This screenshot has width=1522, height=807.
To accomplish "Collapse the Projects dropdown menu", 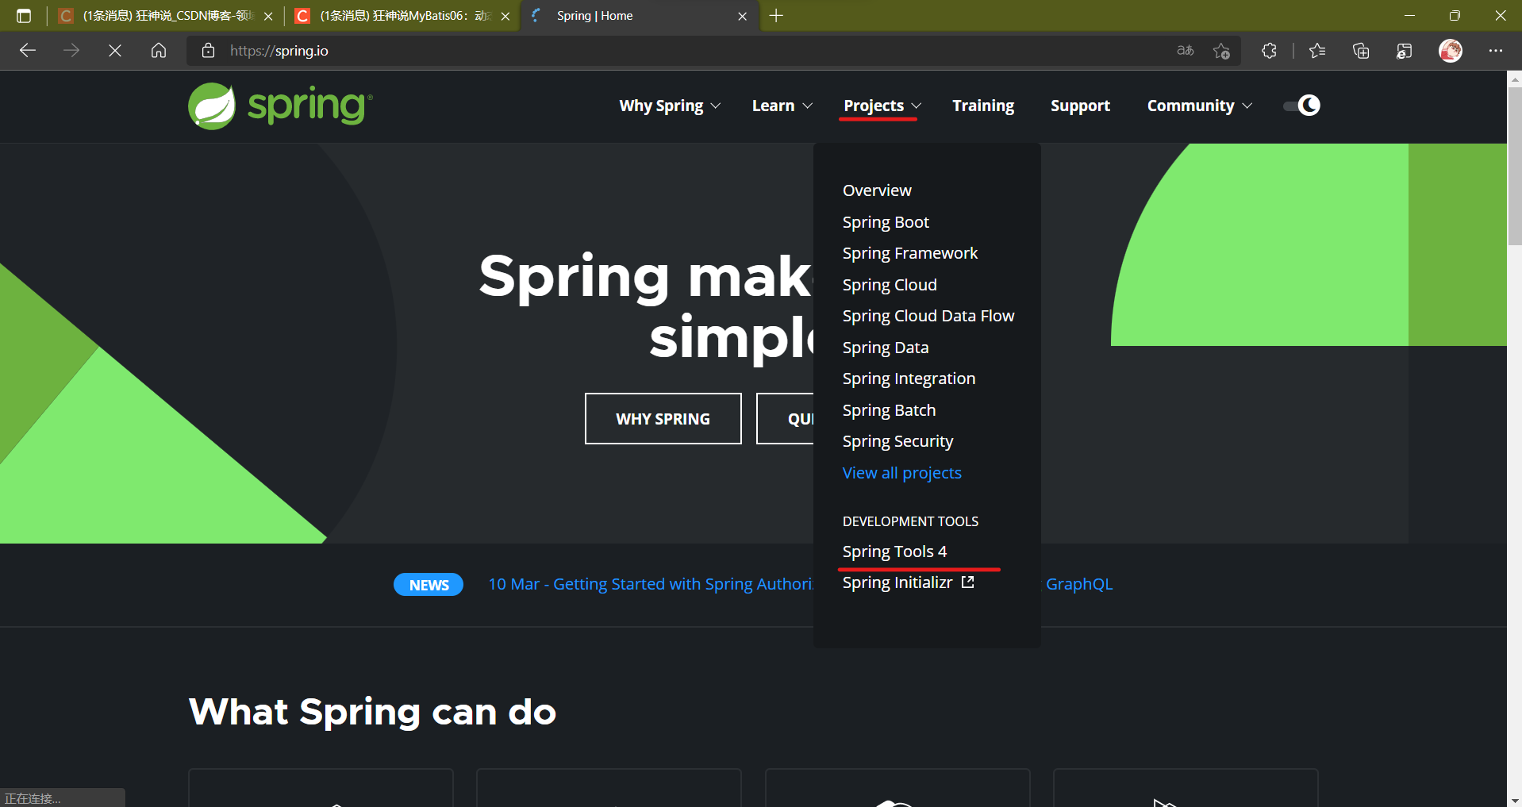I will (882, 106).
